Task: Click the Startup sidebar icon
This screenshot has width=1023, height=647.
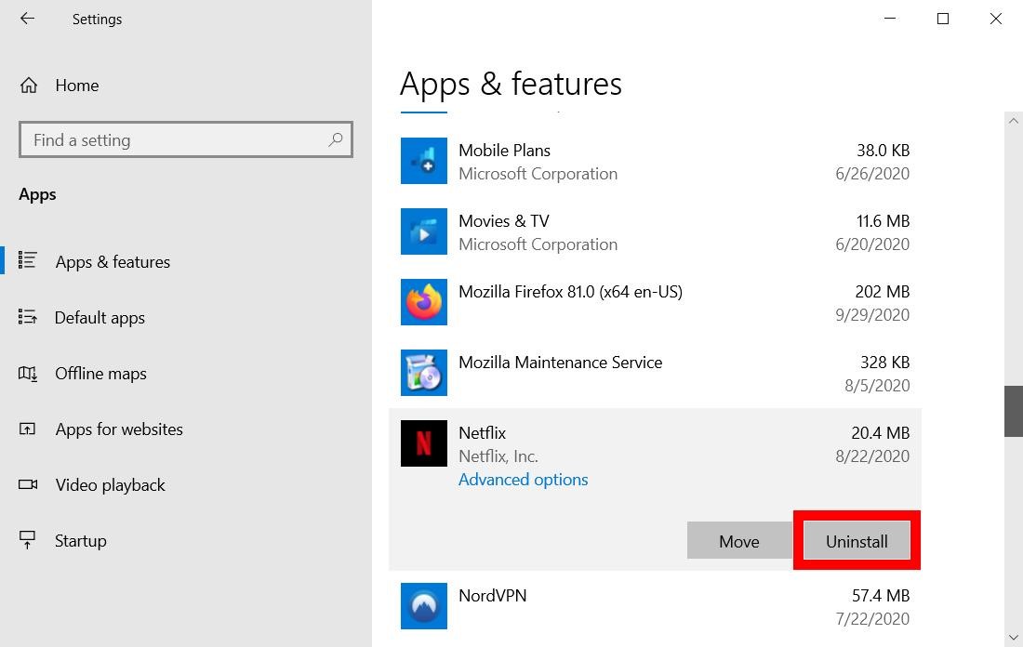Action: (x=29, y=540)
